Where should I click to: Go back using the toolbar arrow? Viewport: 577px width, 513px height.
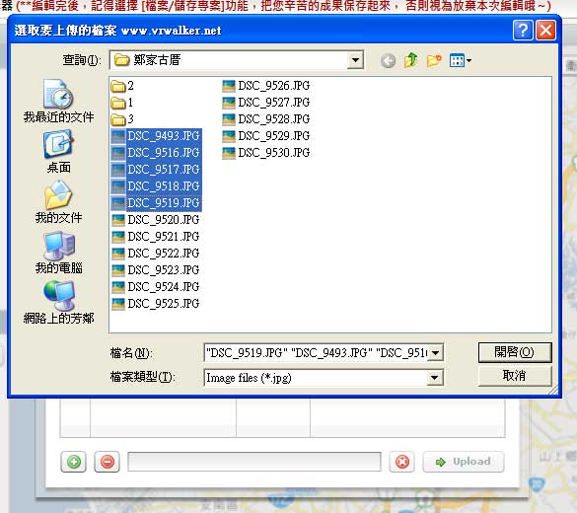point(388,61)
